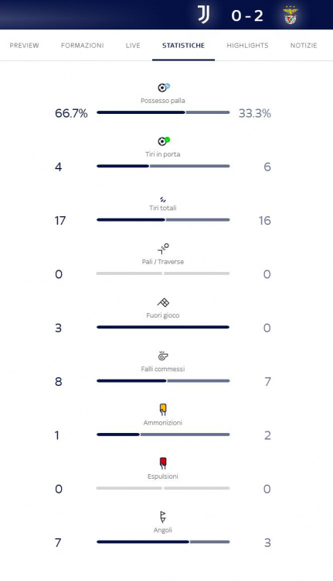Viewport: 333px width, 581px height.
Task: Click the Possesso palla progress bar
Action: 163,112
